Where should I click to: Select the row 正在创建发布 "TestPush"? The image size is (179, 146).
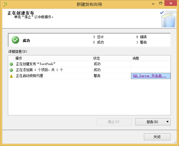click(89, 64)
